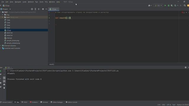
Task: Open the File menu
Action: tap(3, 2)
